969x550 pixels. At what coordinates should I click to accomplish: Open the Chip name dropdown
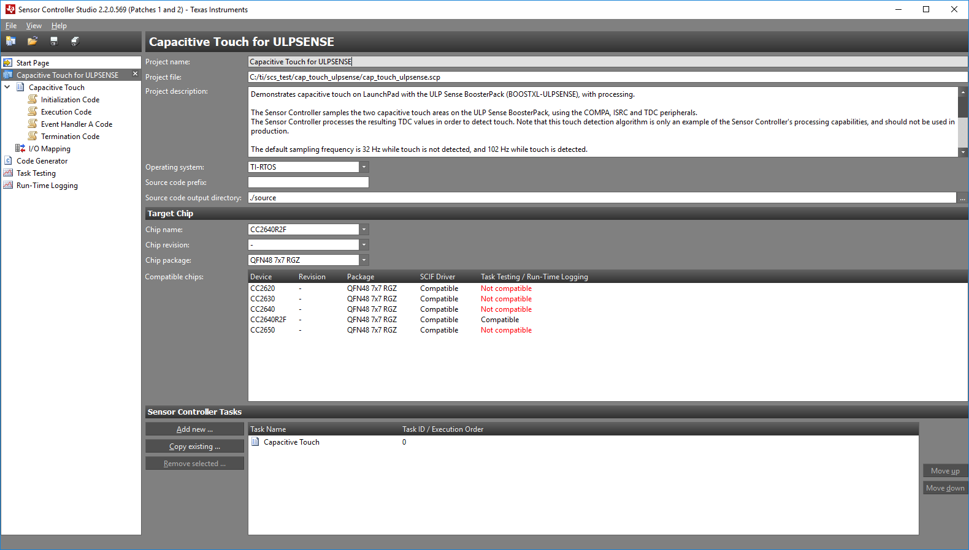[364, 230]
